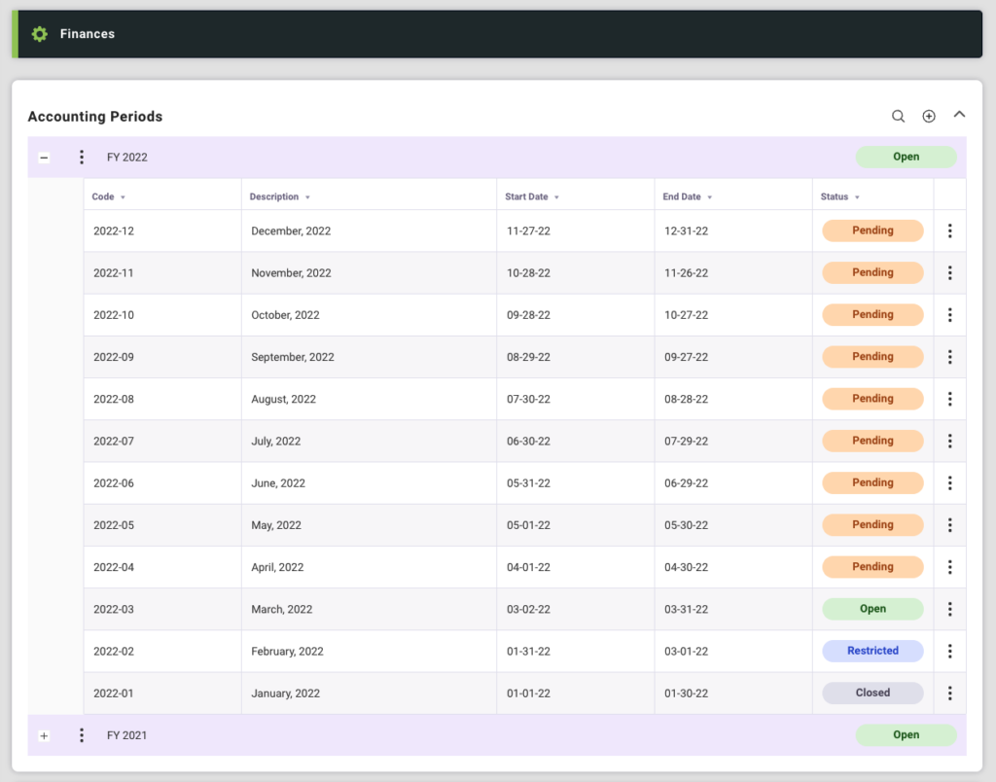Click the Restricted status badge for February

pos(872,651)
